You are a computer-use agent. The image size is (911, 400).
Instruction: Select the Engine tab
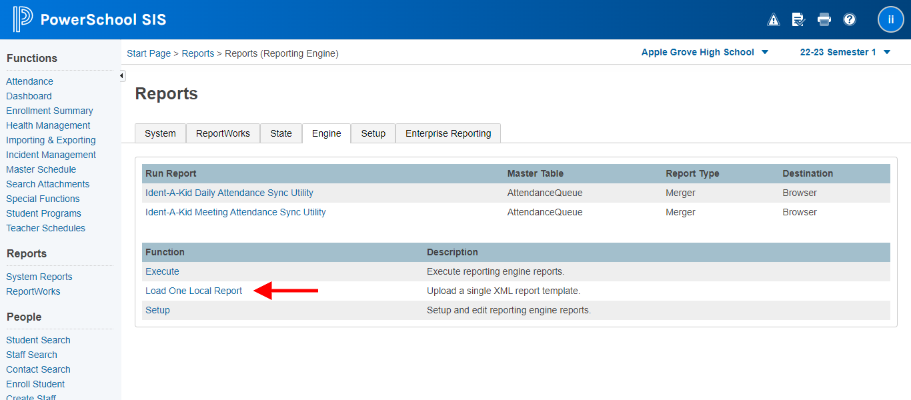pyautogui.click(x=327, y=133)
